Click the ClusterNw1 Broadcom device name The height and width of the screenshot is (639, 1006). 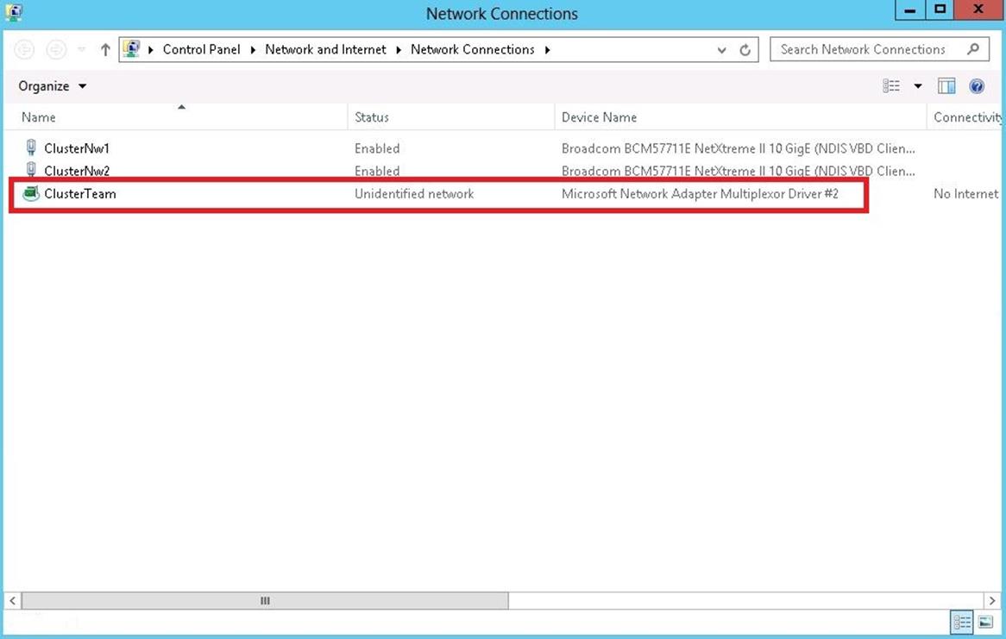739,148
